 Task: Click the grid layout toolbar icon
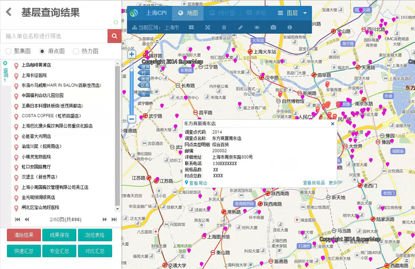point(191,27)
